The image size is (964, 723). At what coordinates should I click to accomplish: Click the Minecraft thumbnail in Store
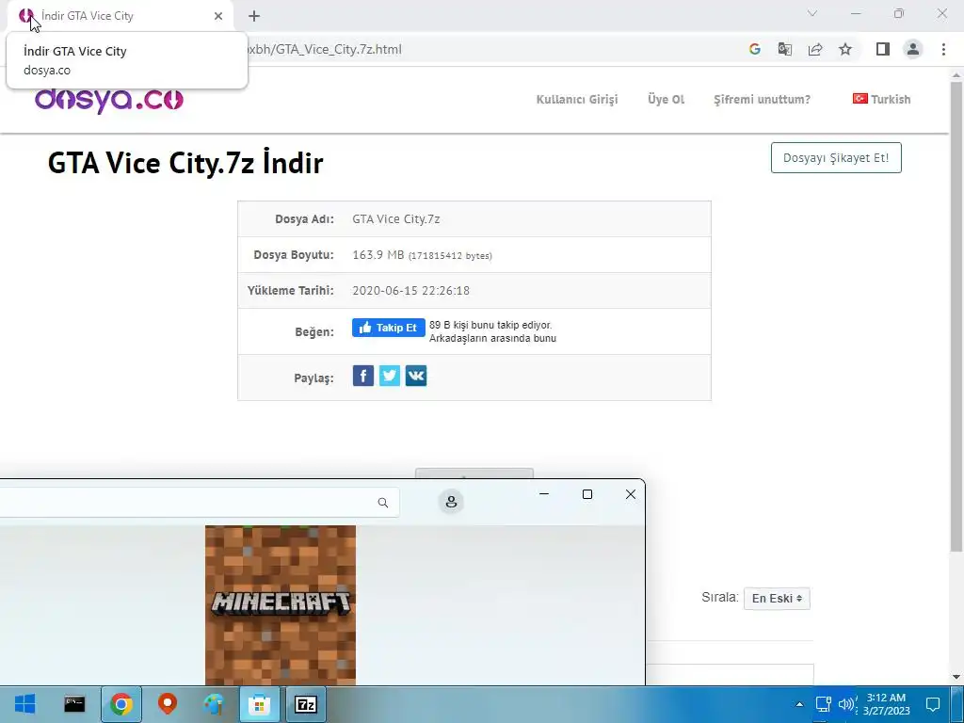tap(281, 605)
